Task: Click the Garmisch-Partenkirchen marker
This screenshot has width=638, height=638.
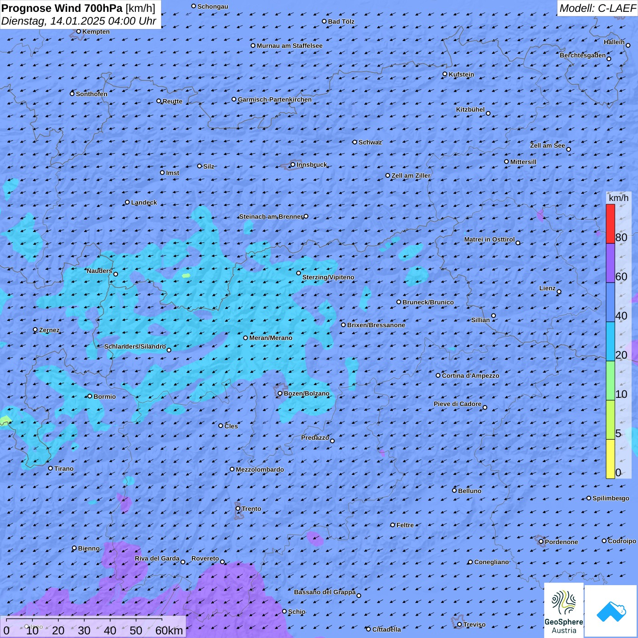Action: (234, 99)
